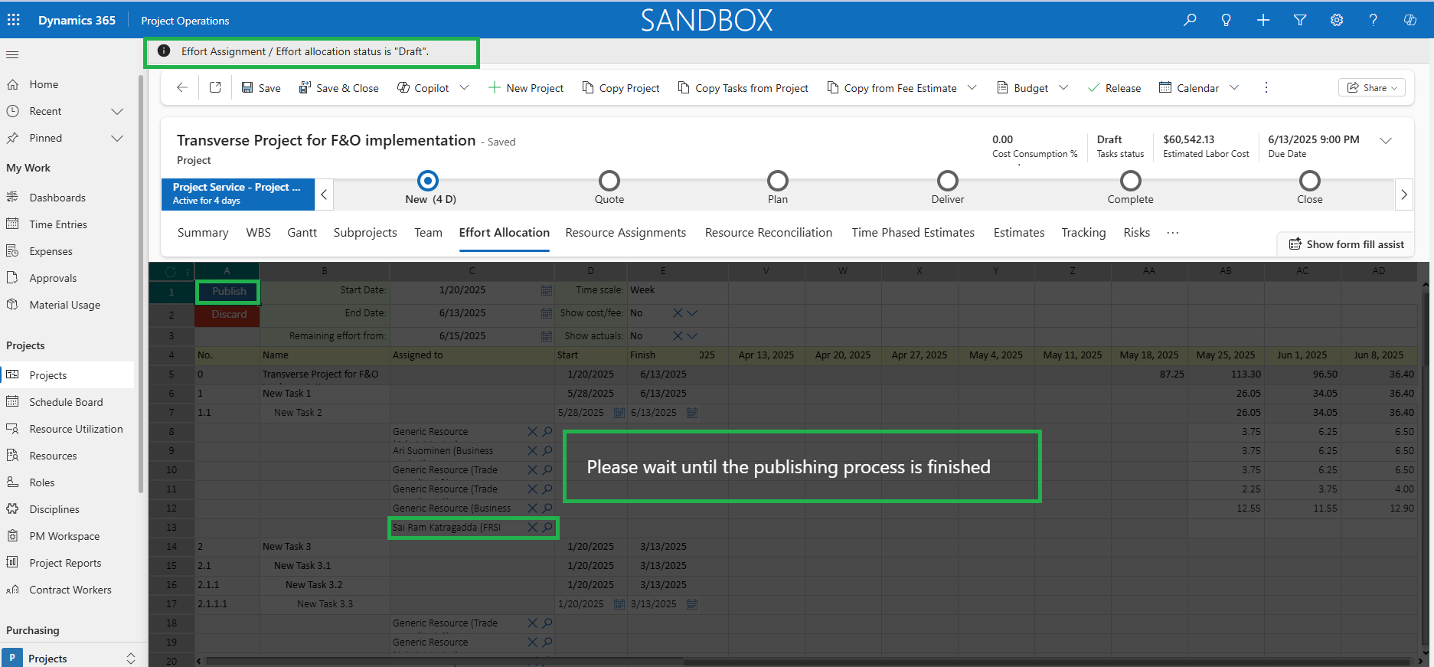Screen dimensions: 1434x667
Task: Switch to the WBS tab
Action: click(x=258, y=233)
